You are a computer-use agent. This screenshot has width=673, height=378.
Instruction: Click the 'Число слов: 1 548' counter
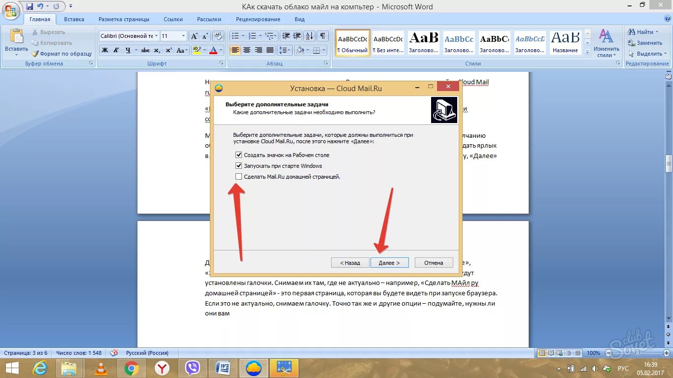coord(79,353)
